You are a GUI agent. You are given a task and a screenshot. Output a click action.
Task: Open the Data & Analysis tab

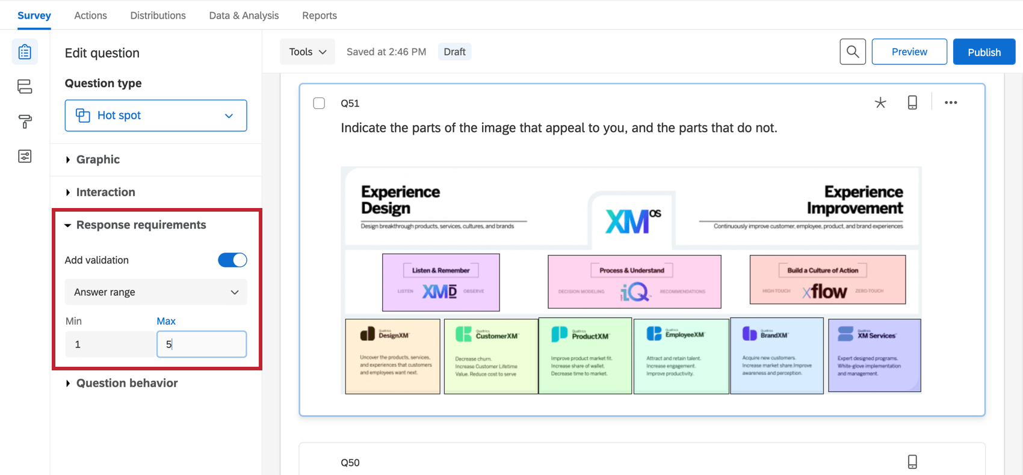(244, 16)
